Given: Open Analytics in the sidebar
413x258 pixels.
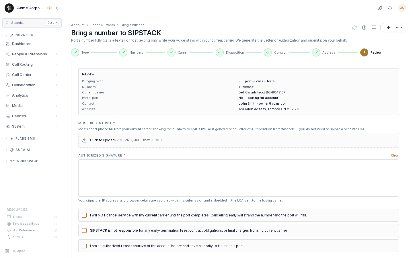Looking at the screenshot, I should click(32, 95).
